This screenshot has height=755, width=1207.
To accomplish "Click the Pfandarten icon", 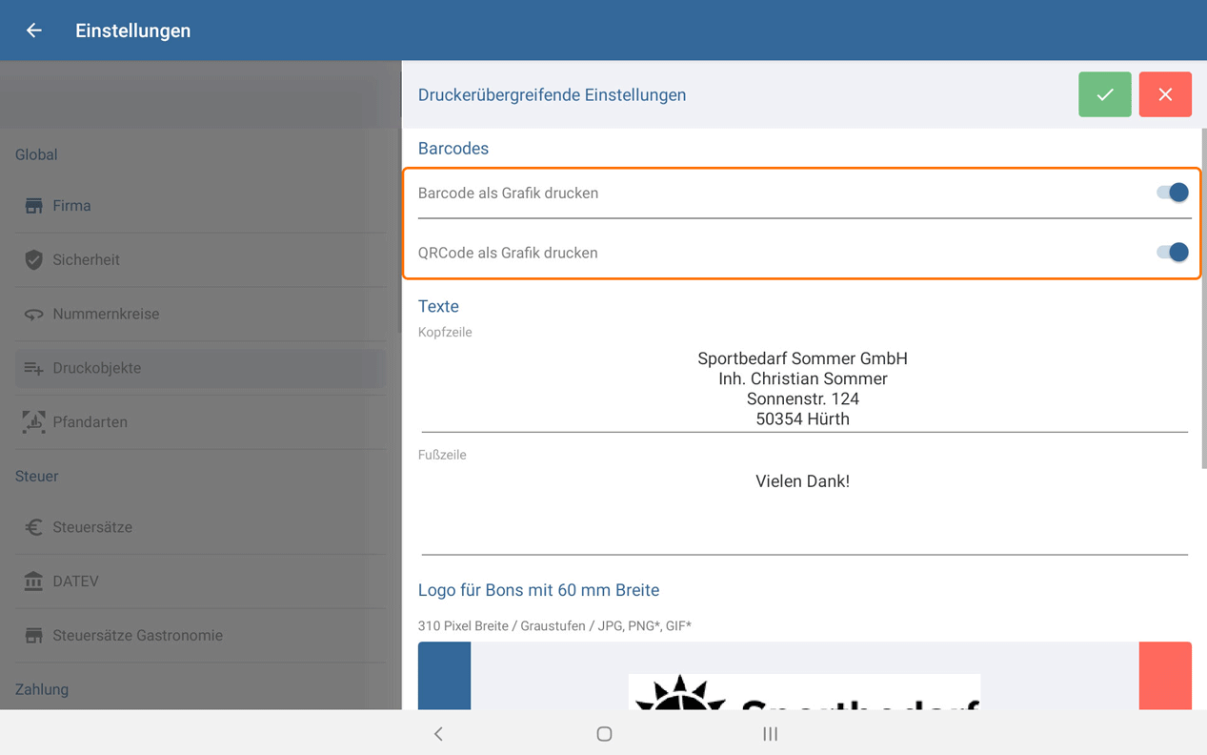I will click(33, 421).
